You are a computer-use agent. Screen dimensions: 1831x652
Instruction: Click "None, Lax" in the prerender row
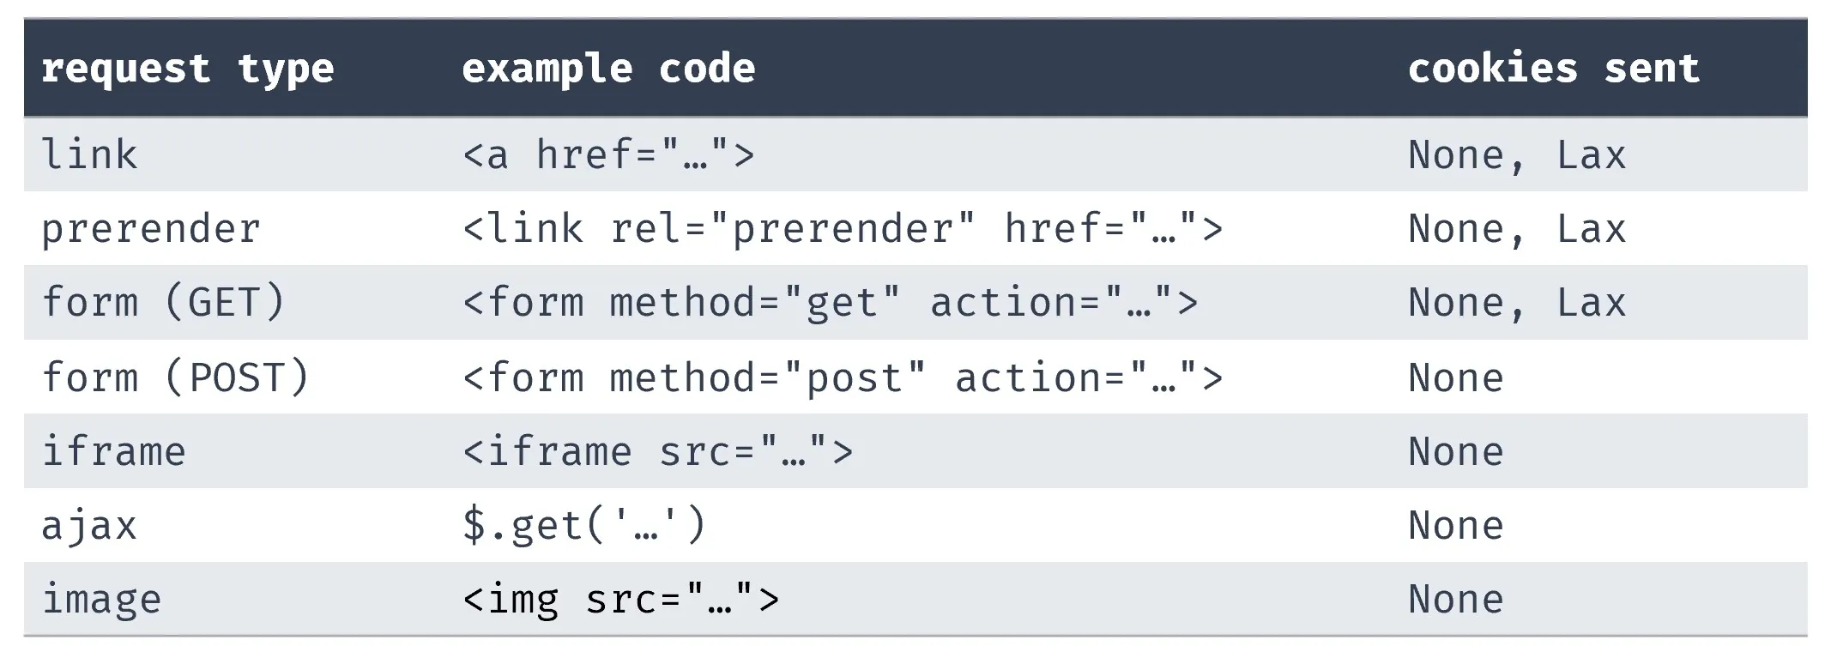(x=1516, y=229)
